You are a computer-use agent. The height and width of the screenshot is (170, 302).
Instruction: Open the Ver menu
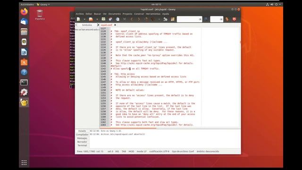coord(105,14)
